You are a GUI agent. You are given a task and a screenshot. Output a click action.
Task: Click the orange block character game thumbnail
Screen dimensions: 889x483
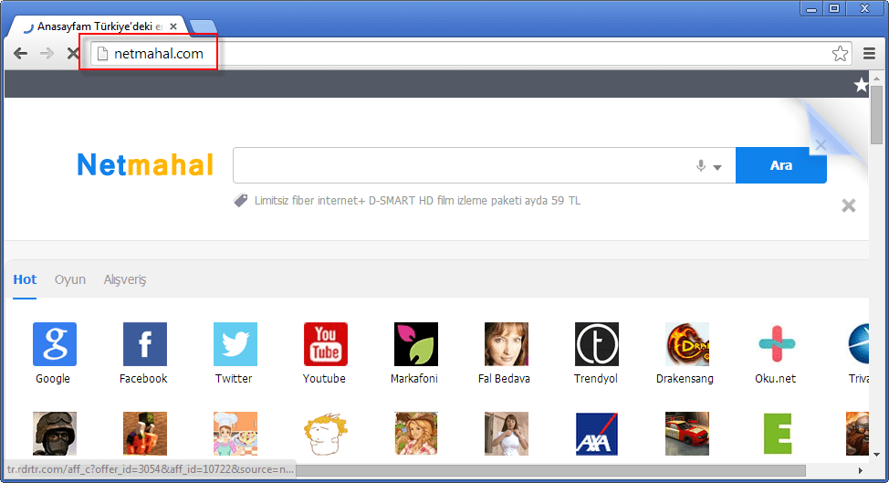tap(145, 434)
